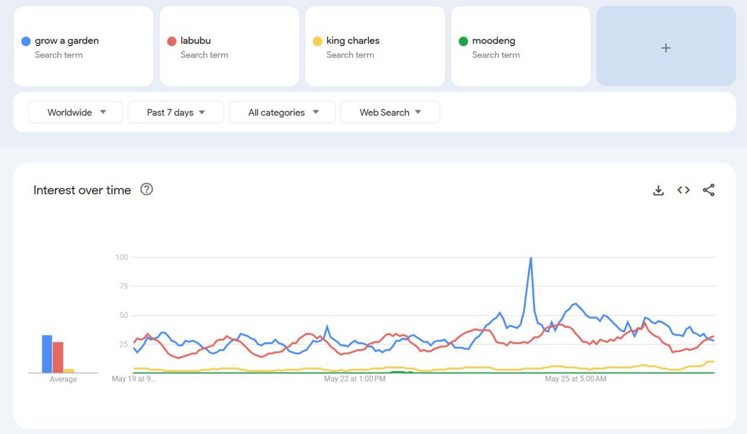Click the Average label under bars

[63, 379]
